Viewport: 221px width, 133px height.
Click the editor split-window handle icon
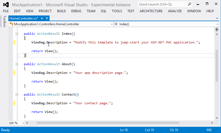pyautogui.click(x=217, y=29)
